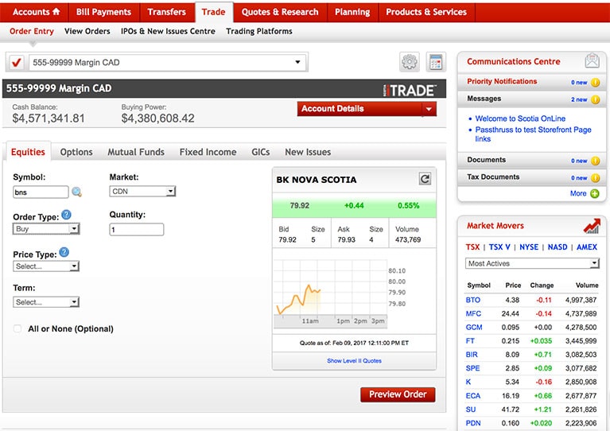
Task: Open the Term select dropdown
Action: point(47,302)
